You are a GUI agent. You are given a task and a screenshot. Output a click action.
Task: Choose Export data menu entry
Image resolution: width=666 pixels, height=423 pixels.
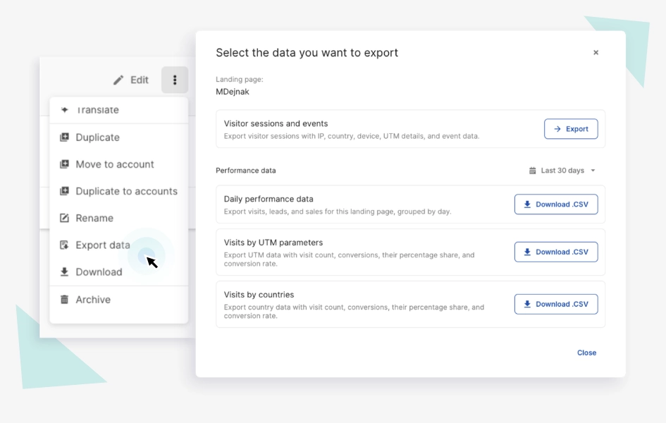pos(119,245)
